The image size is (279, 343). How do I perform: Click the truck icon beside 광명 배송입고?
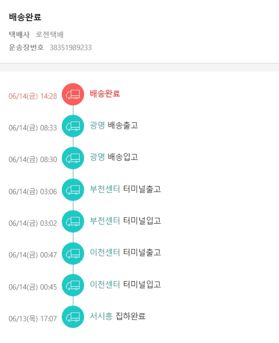[73, 158]
